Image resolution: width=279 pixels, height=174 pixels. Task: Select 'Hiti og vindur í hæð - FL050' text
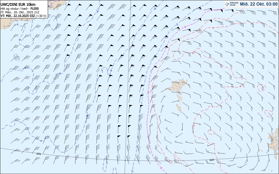coord(20,9)
